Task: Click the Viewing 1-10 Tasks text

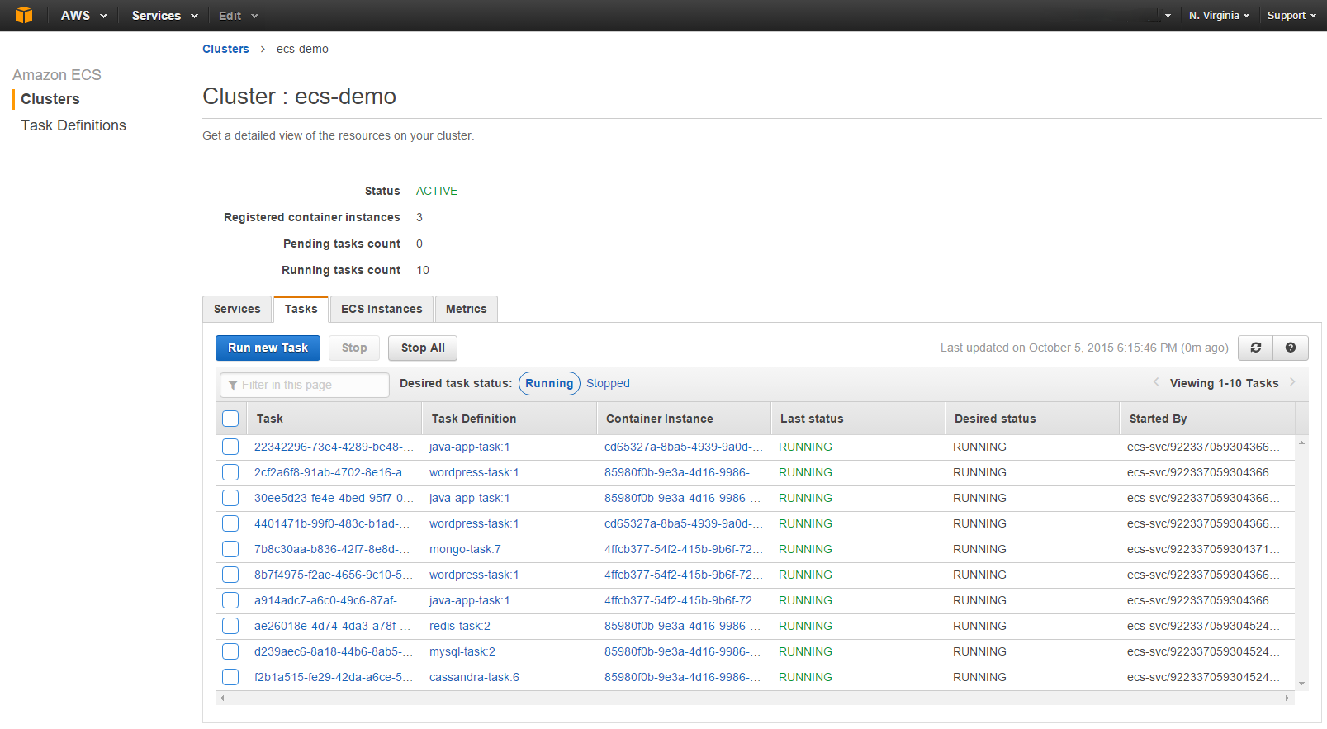Action: coord(1224,383)
